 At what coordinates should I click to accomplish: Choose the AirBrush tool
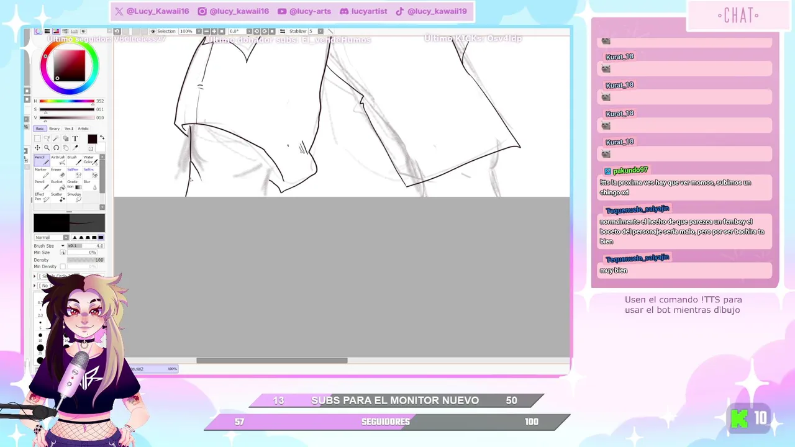point(58,160)
